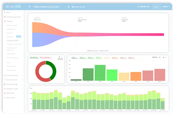Screen dimensions: 175x116
Task: Expand the Crawl evolution chevron
Action: point(22,75)
